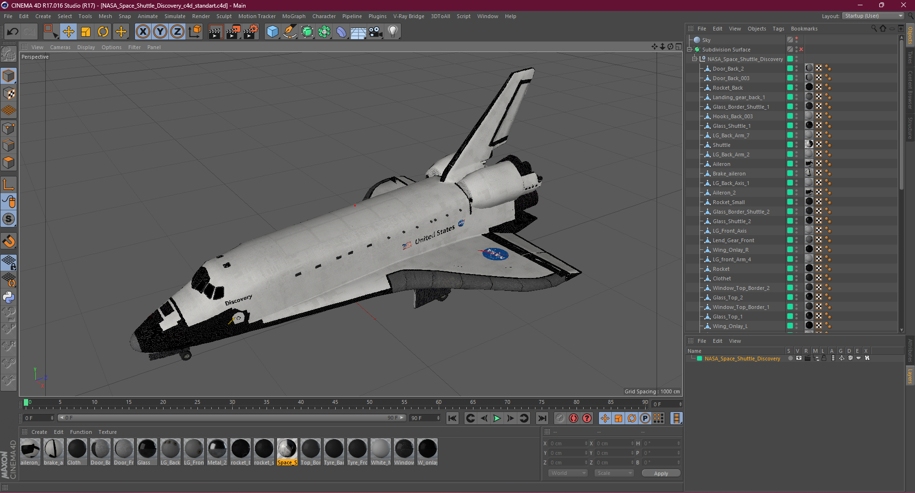The image size is (915, 493).
Task: Select the Move tool in top toolbar
Action: coord(68,32)
